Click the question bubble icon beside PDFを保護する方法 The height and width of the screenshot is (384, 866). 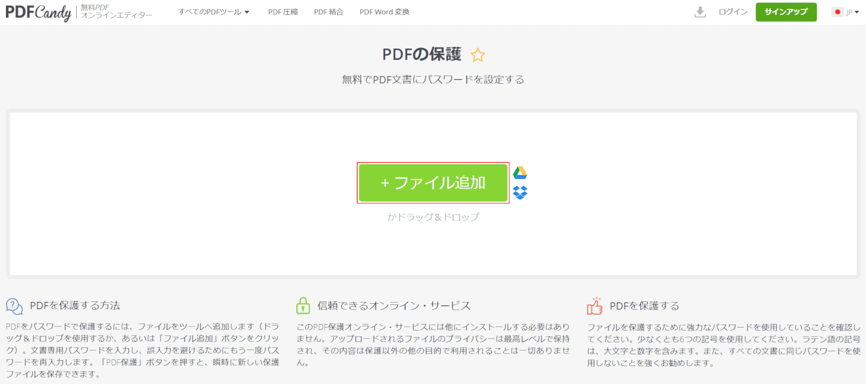(x=15, y=306)
